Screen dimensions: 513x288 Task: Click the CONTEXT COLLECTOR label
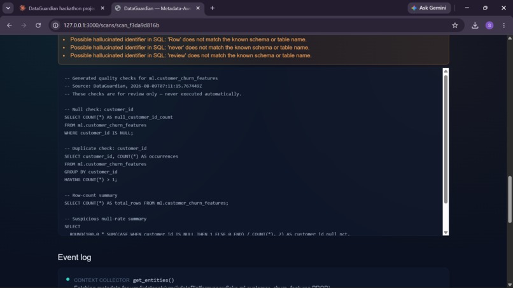tap(102, 280)
